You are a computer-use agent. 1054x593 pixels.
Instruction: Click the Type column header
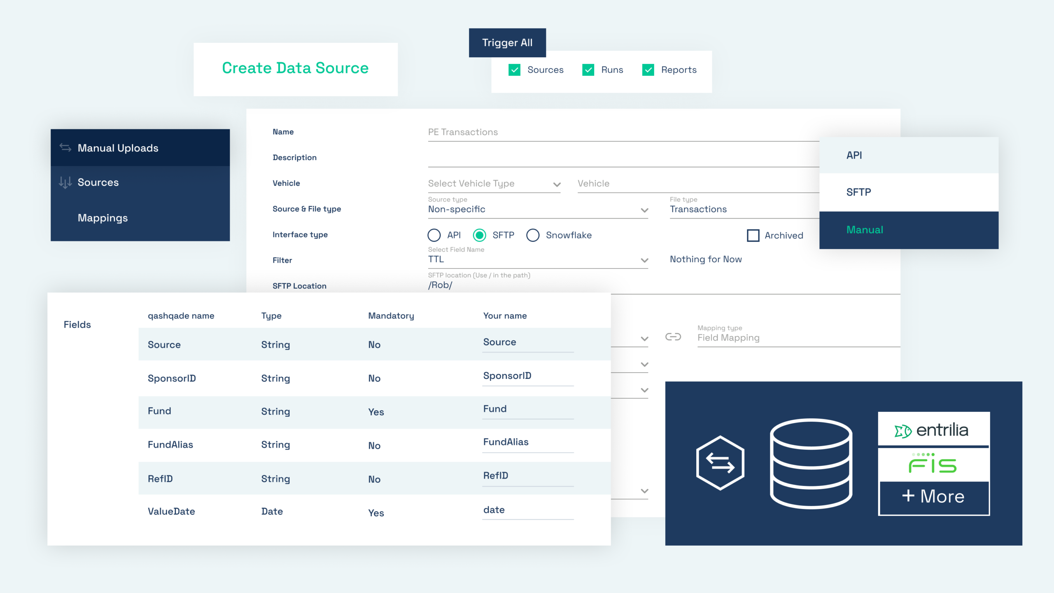tap(271, 316)
